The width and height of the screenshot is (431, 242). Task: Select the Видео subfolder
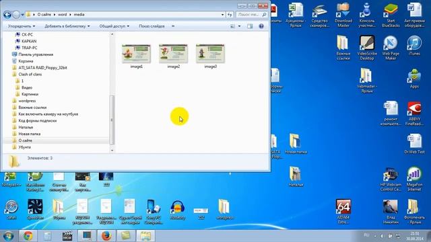pyautogui.click(x=27, y=87)
